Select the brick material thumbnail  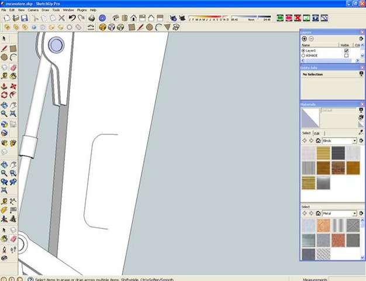[339, 168]
